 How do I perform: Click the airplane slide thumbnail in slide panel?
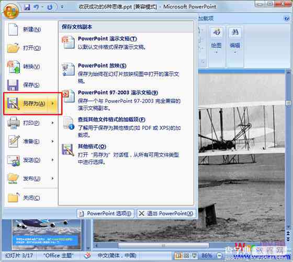click(x=47, y=235)
